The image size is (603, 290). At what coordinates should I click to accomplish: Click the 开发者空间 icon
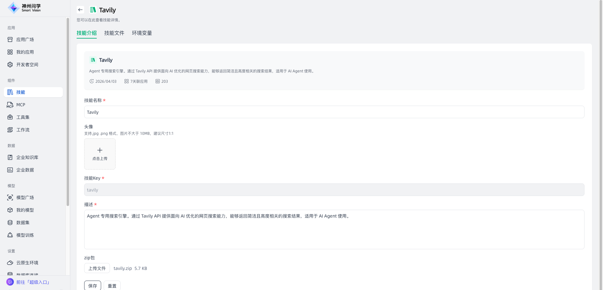click(10, 65)
